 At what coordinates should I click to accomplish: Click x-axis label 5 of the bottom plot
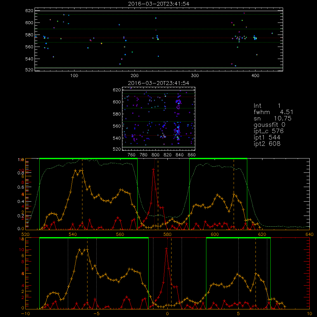[x=239, y=314]
